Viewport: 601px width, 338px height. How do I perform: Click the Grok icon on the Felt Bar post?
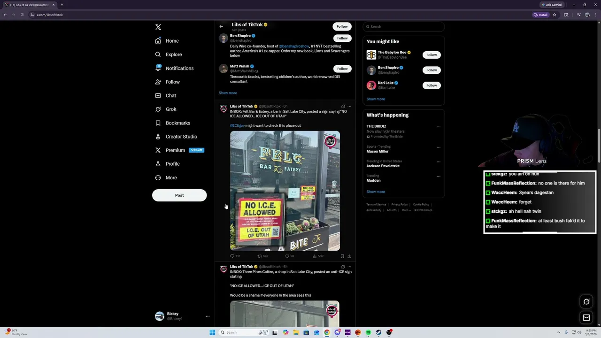[343, 107]
